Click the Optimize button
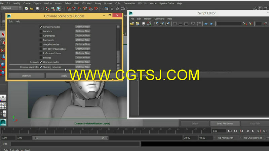This screenshot has width=269, height=151. [x=26, y=76]
